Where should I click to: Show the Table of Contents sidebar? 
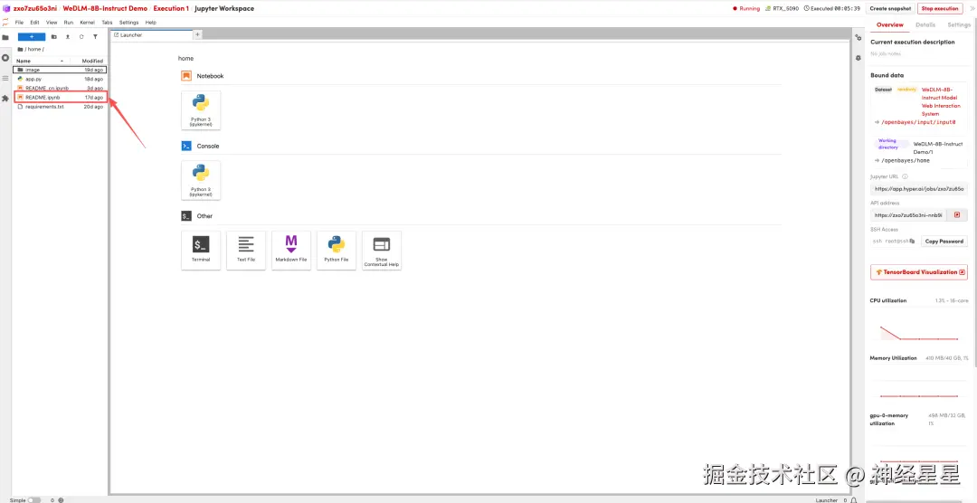tap(5, 78)
